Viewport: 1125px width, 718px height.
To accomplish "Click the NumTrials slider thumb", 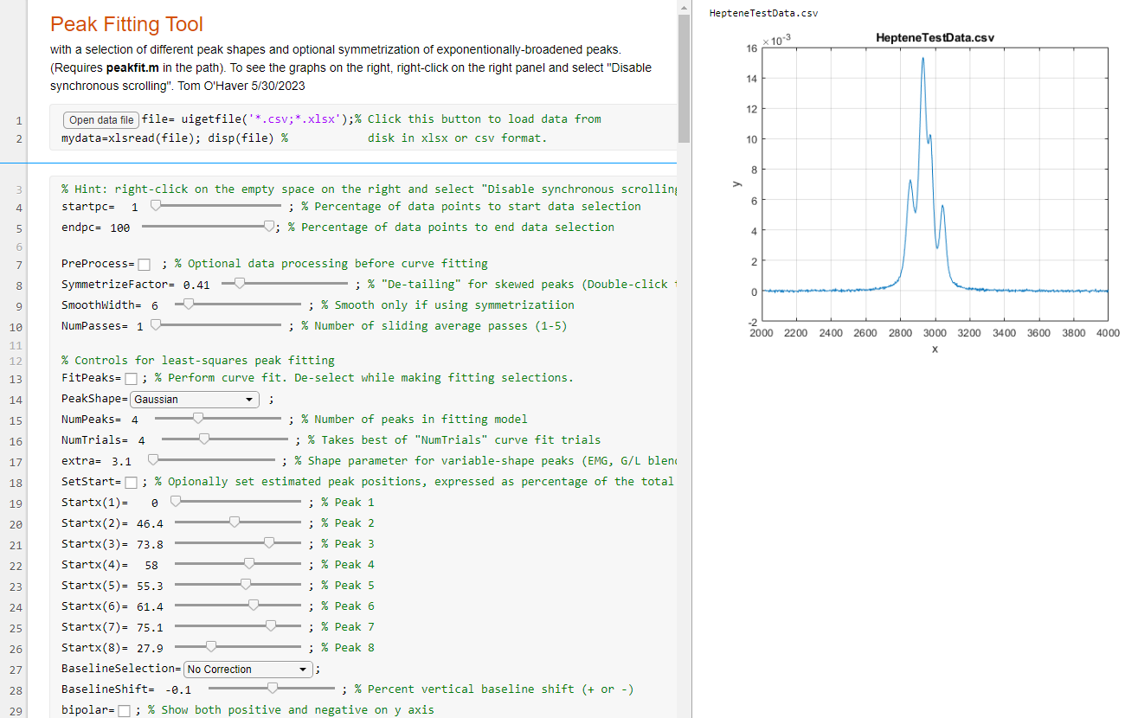I will pos(204,439).
